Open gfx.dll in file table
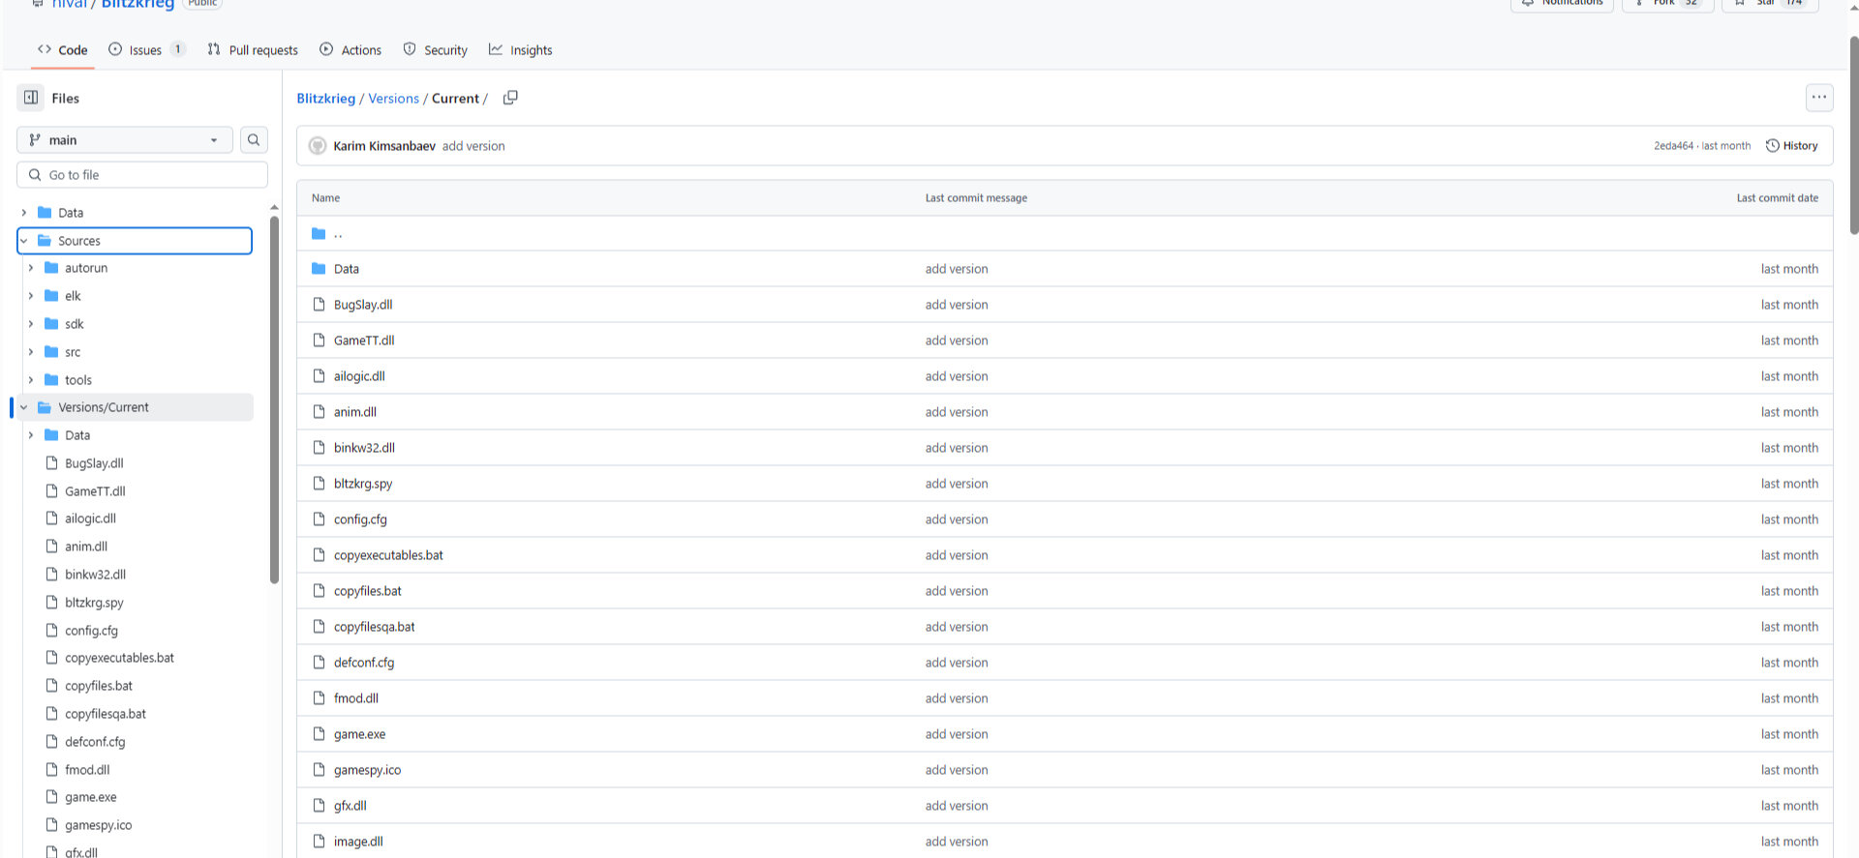This screenshot has width=1859, height=858. click(x=350, y=806)
